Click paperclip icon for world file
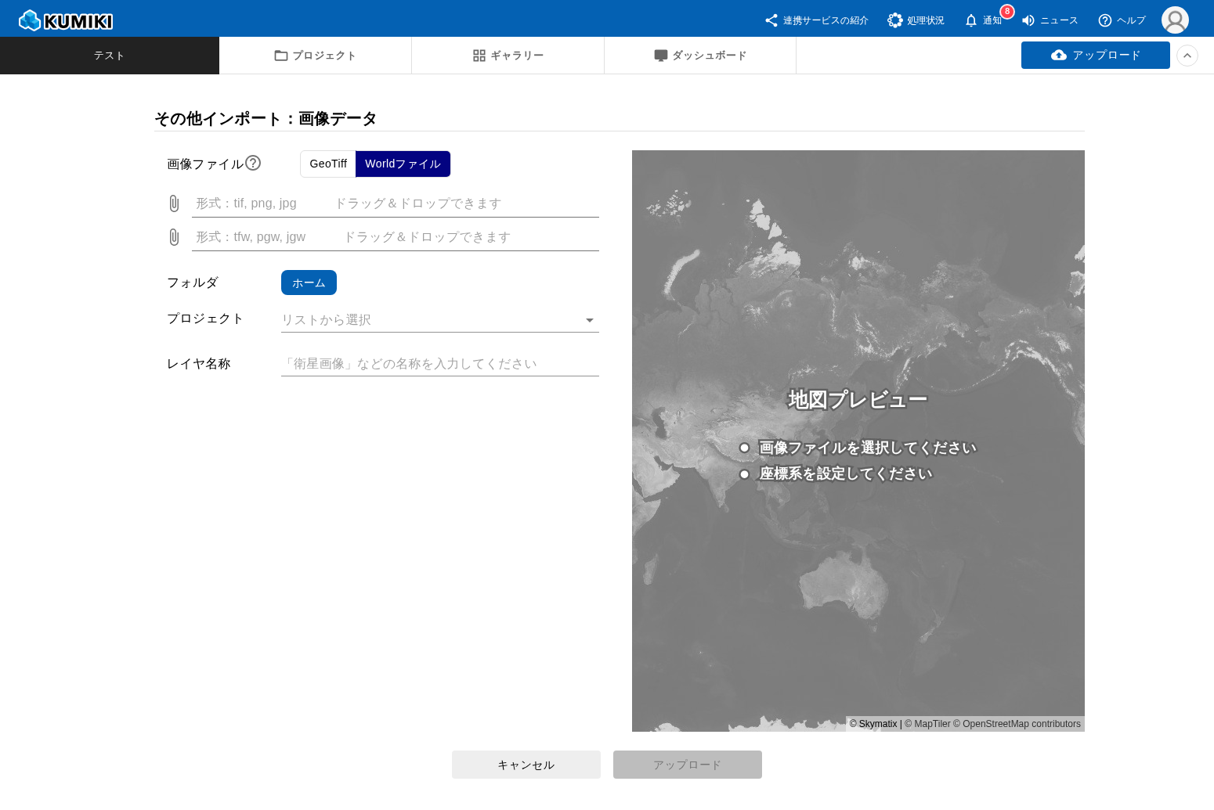 coord(174,237)
